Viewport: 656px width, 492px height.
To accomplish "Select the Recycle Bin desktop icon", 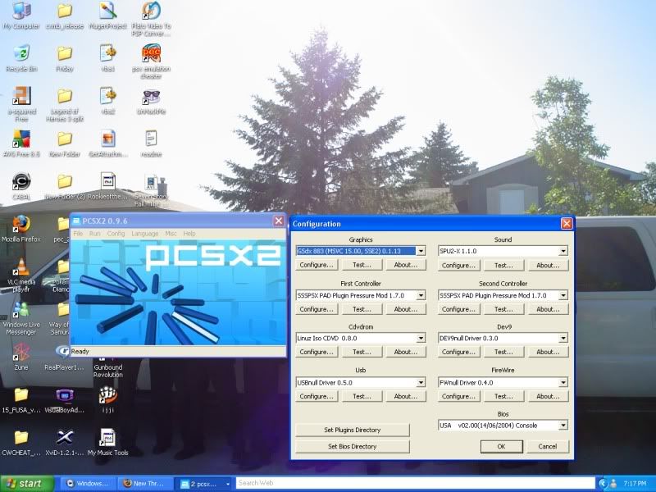I will 21,58.
